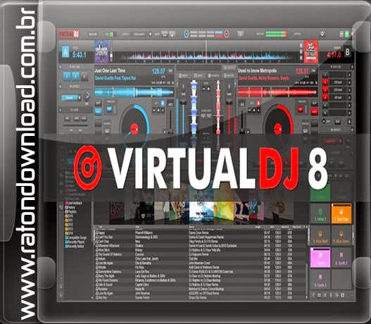Select the "Summertime Sadness" track row
The width and height of the screenshot is (371, 324).
pyautogui.click(x=201, y=272)
